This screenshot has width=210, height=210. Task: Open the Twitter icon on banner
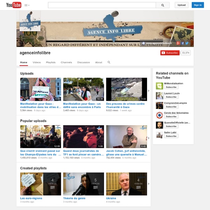tap(187, 43)
